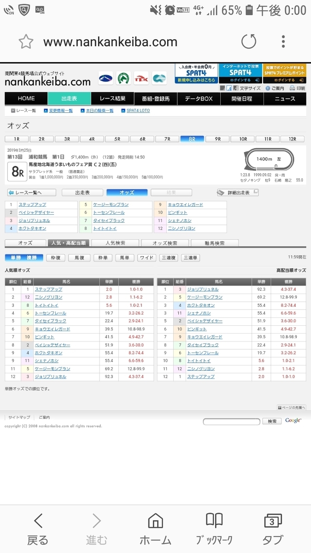Click the red TCK racecourse logo
Screen dimensions: 311x553
[x=141, y=78]
